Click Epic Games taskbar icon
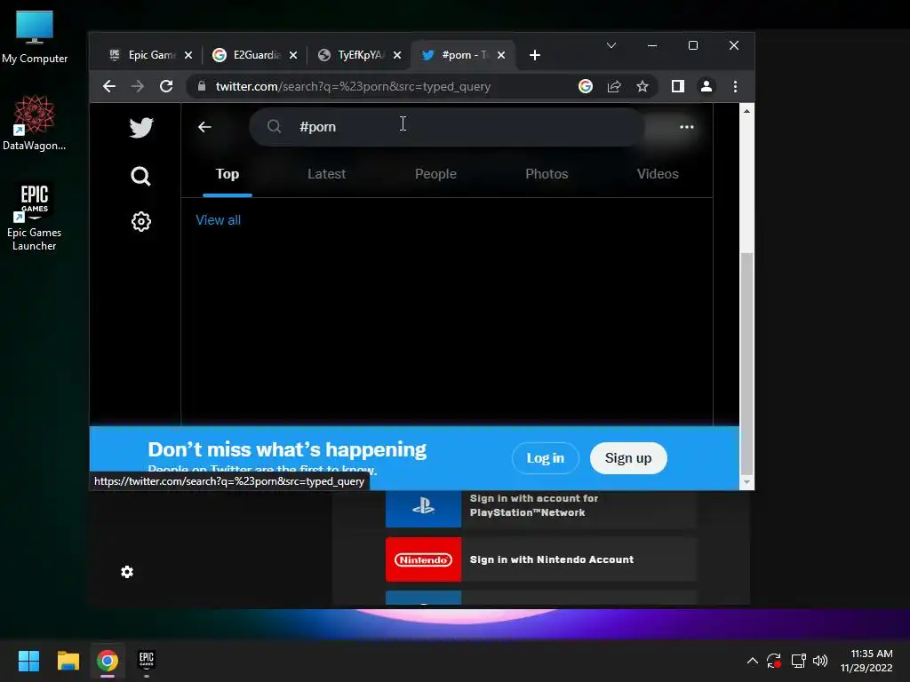The height and width of the screenshot is (682, 910). [147, 661]
